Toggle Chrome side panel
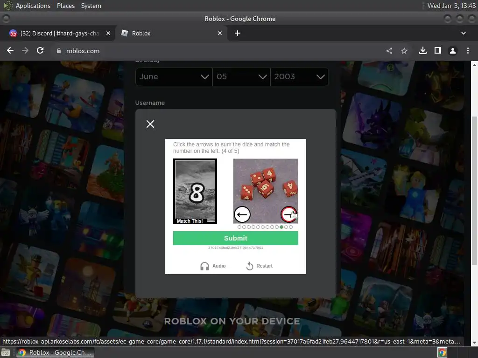 pyautogui.click(x=438, y=50)
